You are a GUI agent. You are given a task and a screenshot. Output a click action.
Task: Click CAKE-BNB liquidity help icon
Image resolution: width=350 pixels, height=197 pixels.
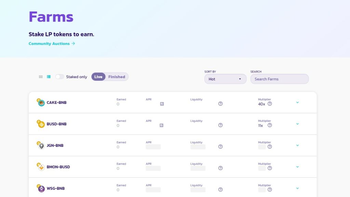[220, 104]
